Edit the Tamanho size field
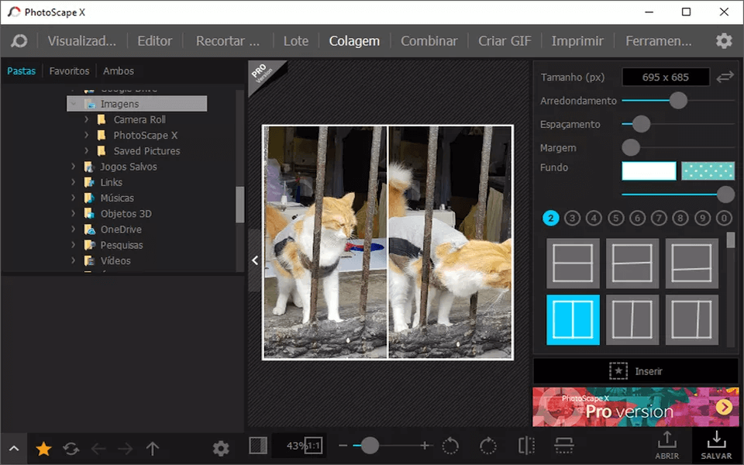This screenshot has height=465, width=744. [665, 77]
